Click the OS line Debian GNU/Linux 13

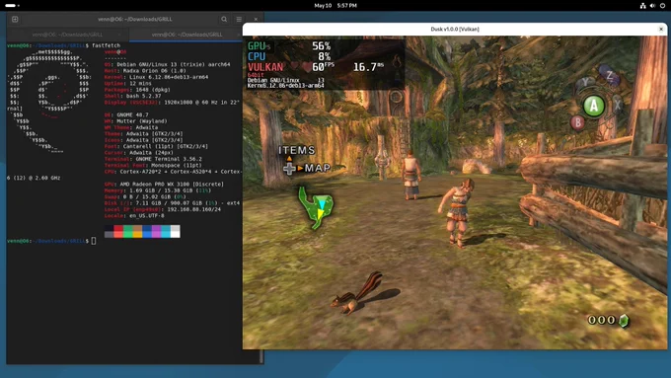click(168, 64)
